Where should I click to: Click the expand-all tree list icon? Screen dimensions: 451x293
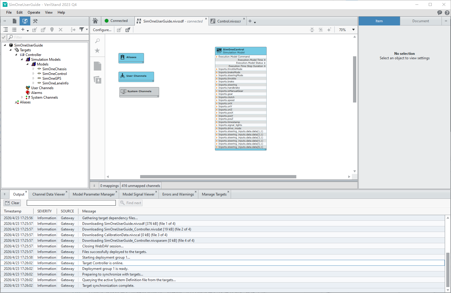click(x=6, y=30)
